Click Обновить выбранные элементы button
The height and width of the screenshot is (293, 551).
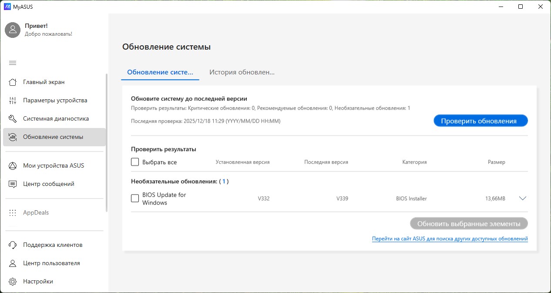point(469,224)
